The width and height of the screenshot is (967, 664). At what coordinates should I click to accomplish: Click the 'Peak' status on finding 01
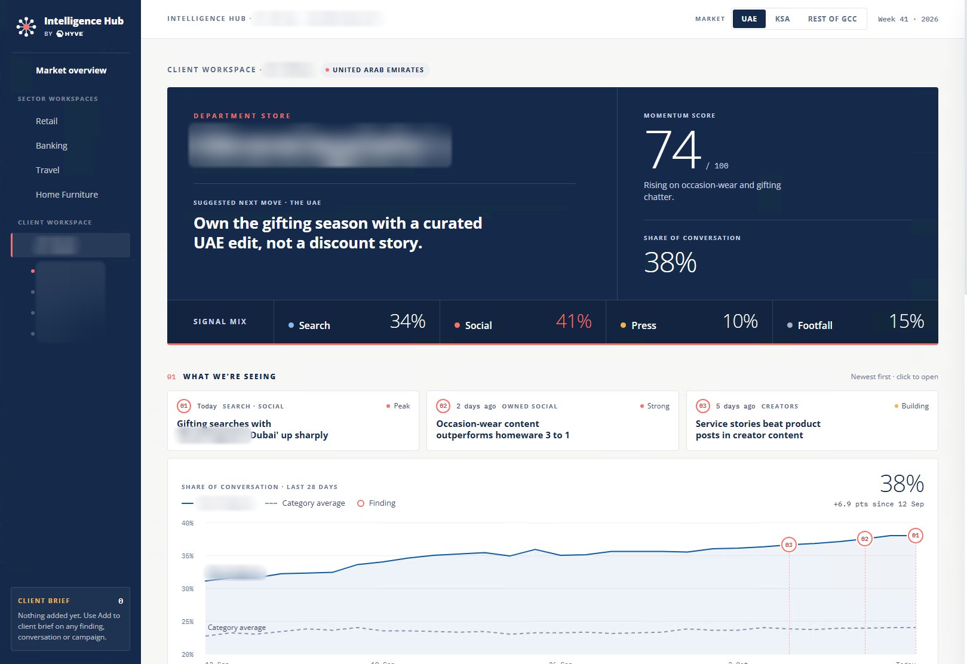[398, 406]
